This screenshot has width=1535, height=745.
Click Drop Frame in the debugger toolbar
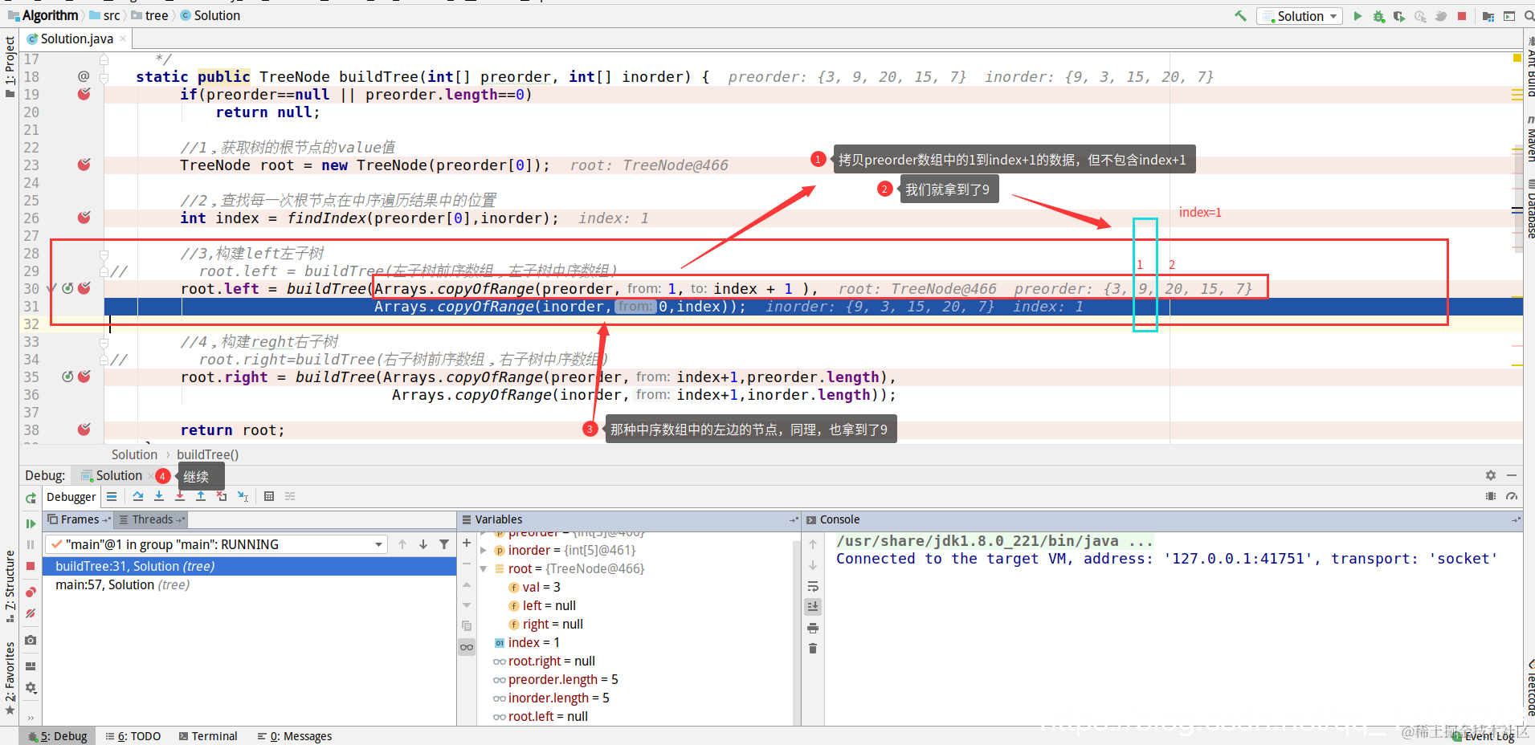tap(222, 497)
